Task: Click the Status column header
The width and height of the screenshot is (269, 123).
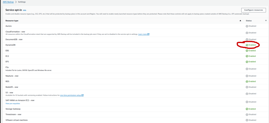Action: [x=249, y=21]
